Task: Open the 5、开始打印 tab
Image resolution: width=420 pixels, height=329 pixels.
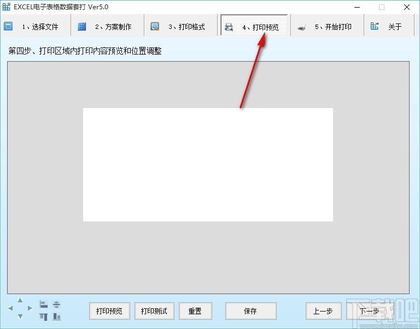Action: [328, 26]
